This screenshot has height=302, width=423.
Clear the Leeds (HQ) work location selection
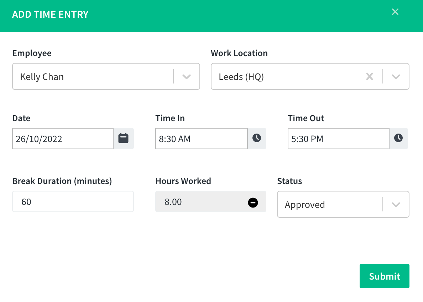[369, 76]
